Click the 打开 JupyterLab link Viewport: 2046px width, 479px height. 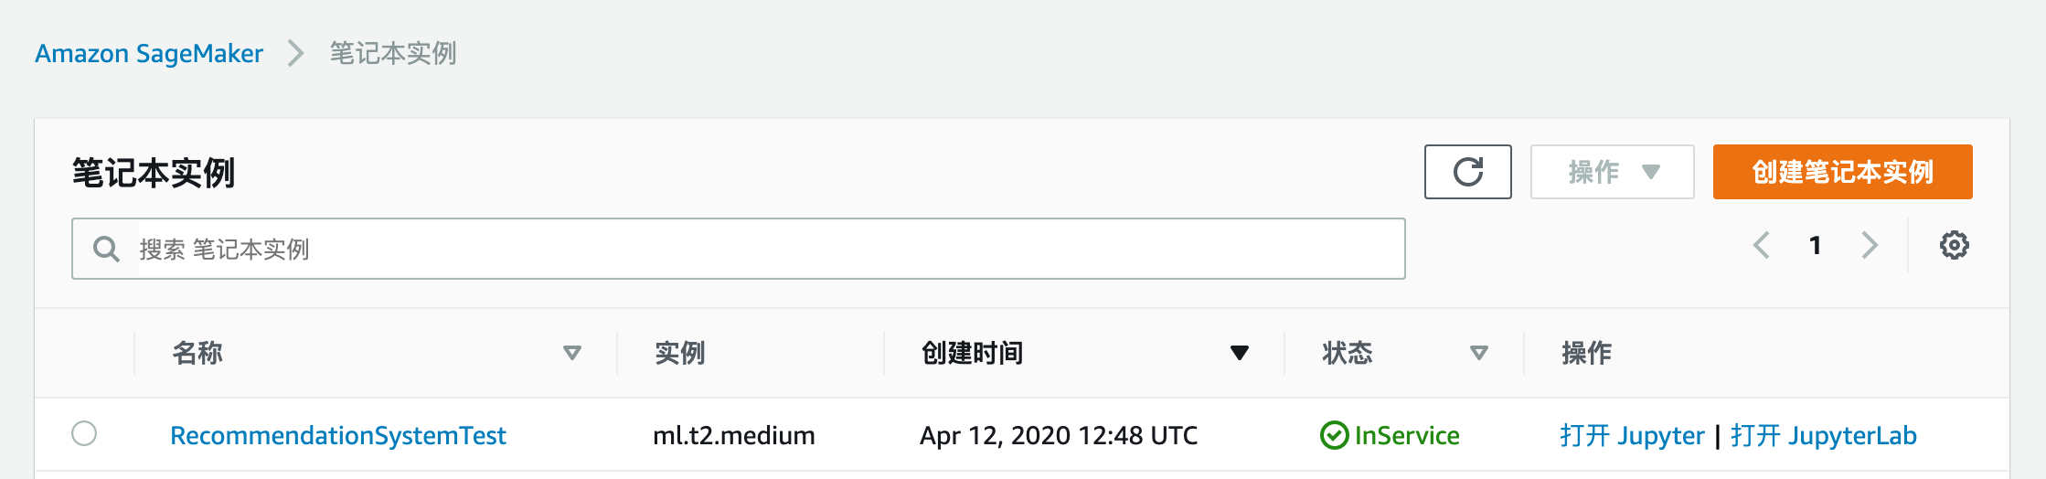[x=1824, y=435]
